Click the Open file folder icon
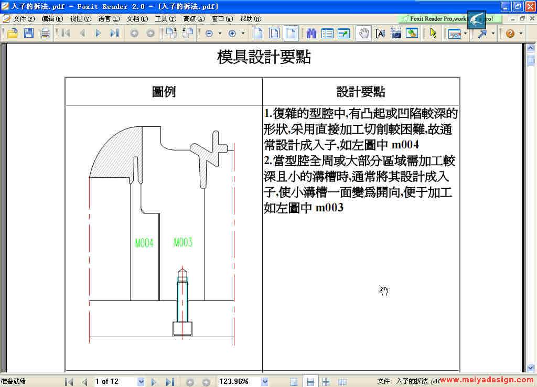537x387 pixels. (12, 34)
